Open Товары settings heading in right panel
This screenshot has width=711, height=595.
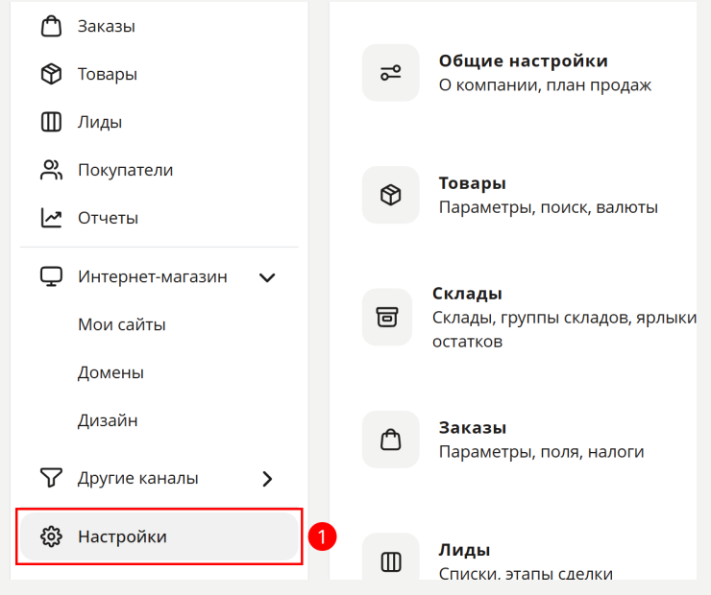tap(472, 183)
